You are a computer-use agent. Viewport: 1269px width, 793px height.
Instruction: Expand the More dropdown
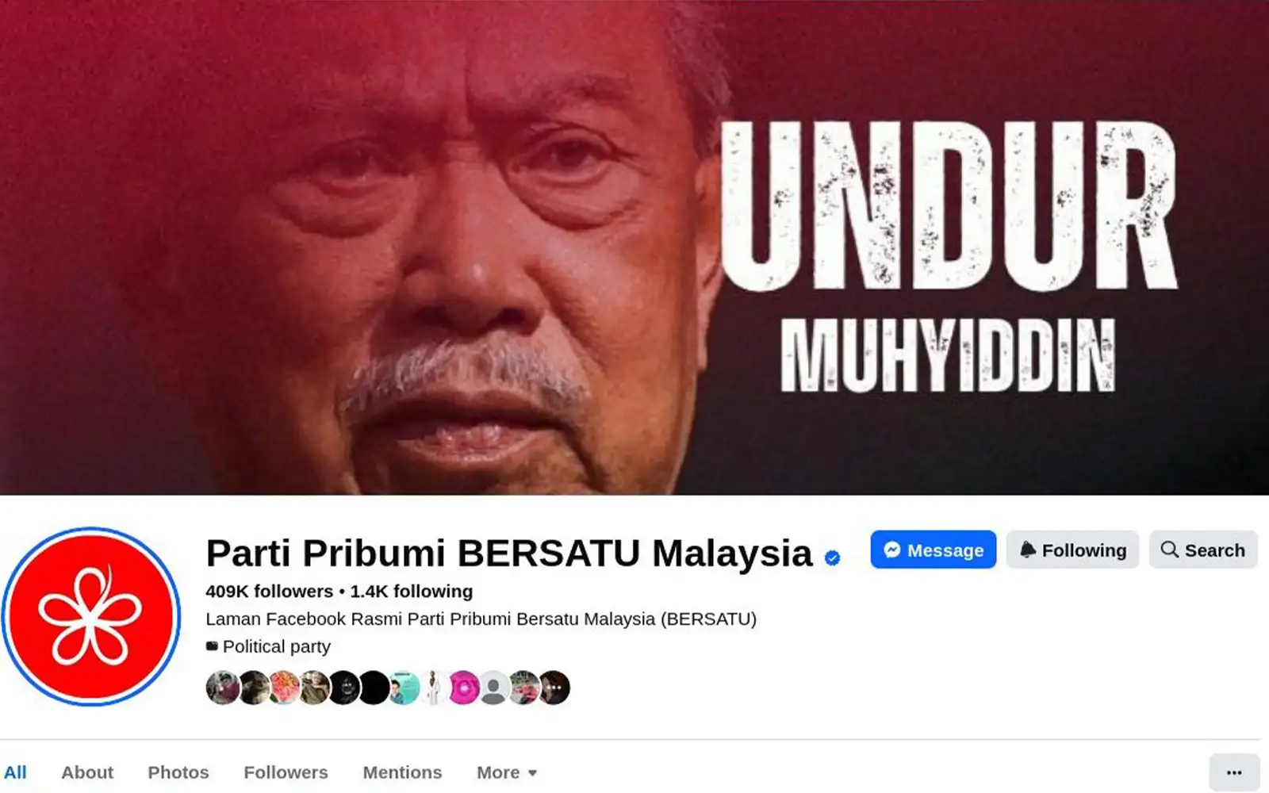pyautogui.click(x=507, y=772)
